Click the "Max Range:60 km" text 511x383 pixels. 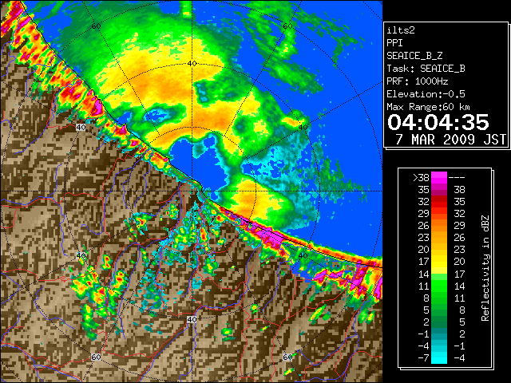pos(428,107)
